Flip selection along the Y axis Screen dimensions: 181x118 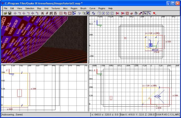[24, 13]
